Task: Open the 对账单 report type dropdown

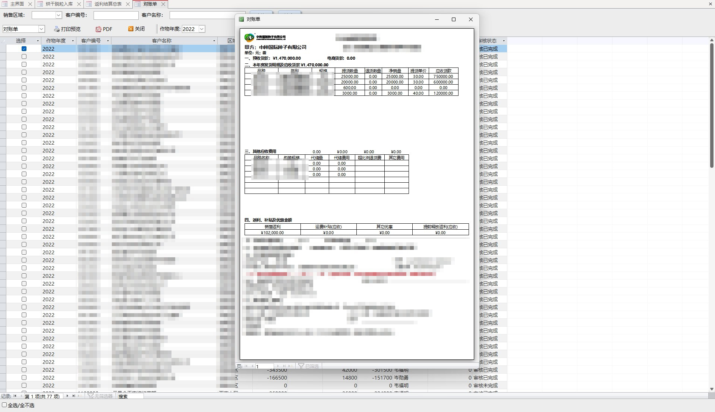Action: tap(41, 29)
